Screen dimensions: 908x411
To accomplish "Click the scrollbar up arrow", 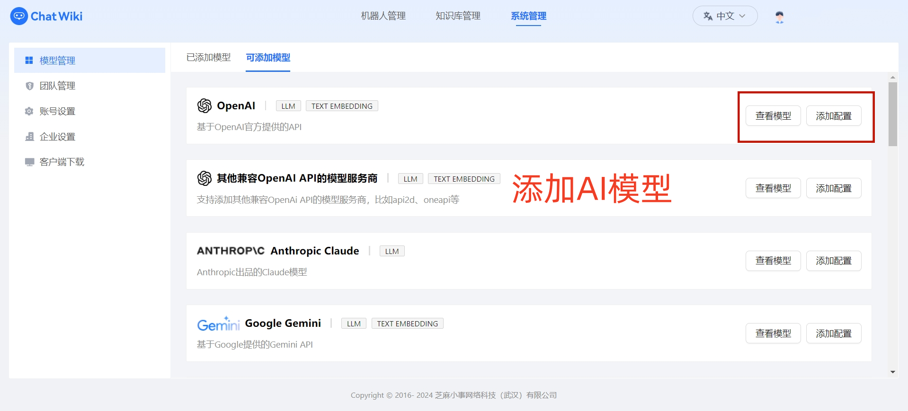I will [x=893, y=77].
